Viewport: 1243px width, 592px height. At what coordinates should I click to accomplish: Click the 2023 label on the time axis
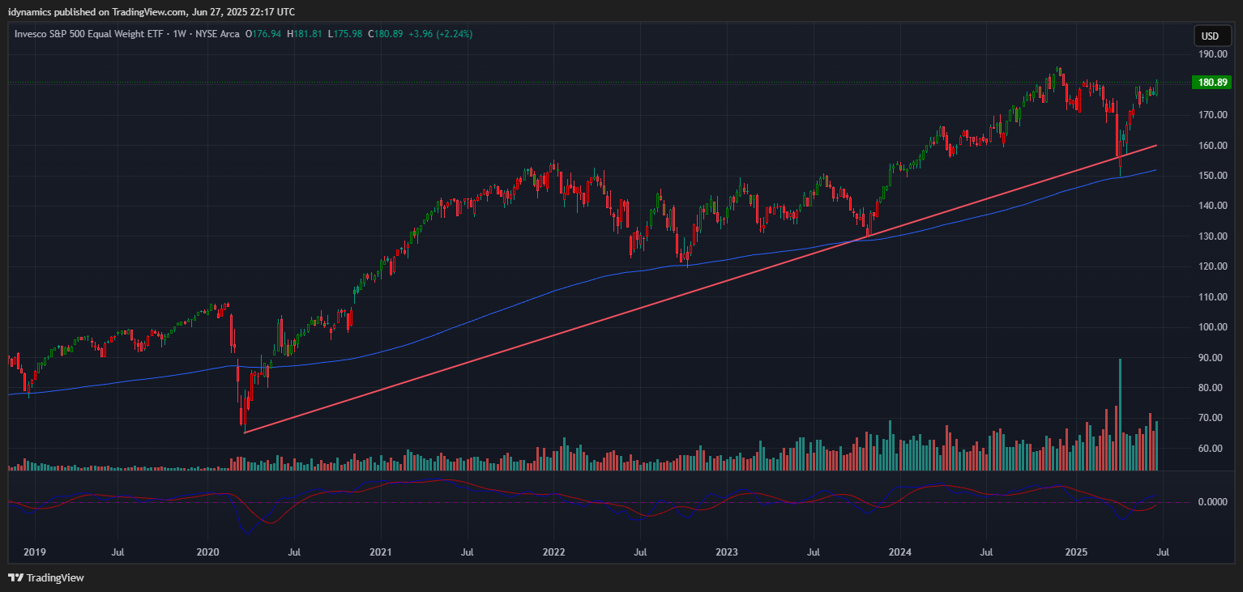727,552
